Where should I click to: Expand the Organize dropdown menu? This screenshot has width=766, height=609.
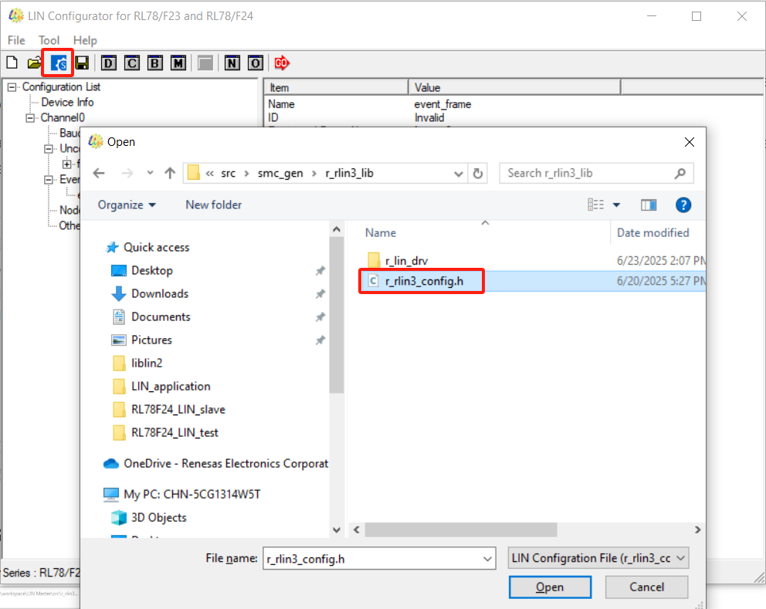127,205
